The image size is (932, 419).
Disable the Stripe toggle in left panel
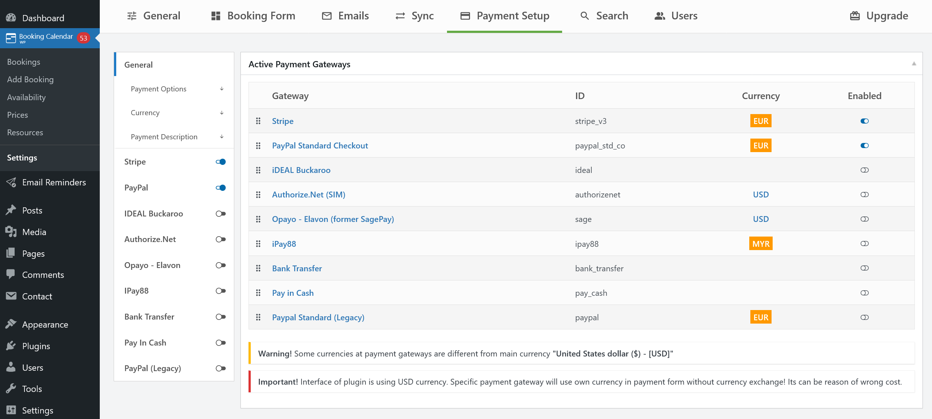221,162
